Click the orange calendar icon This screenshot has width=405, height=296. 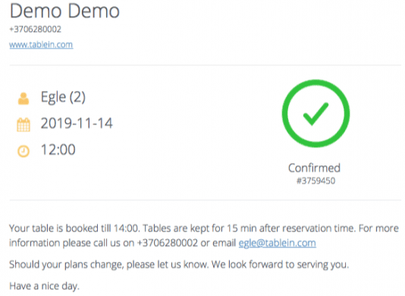[x=24, y=124]
